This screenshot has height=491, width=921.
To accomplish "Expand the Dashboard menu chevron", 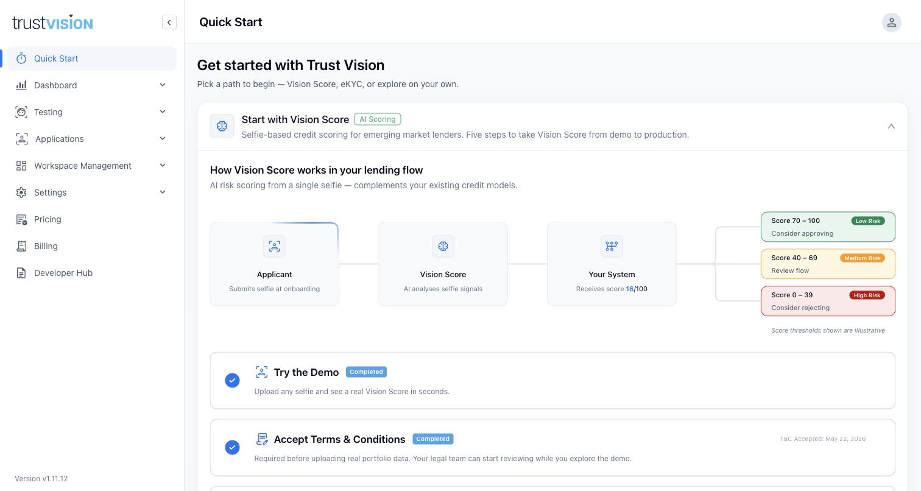I will tap(163, 85).
